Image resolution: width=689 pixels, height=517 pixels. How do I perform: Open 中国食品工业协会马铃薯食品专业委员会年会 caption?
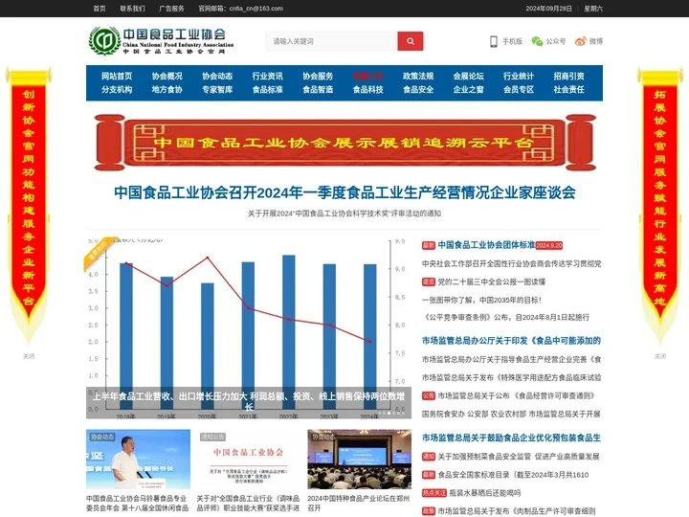pyautogui.click(x=137, y=504)
